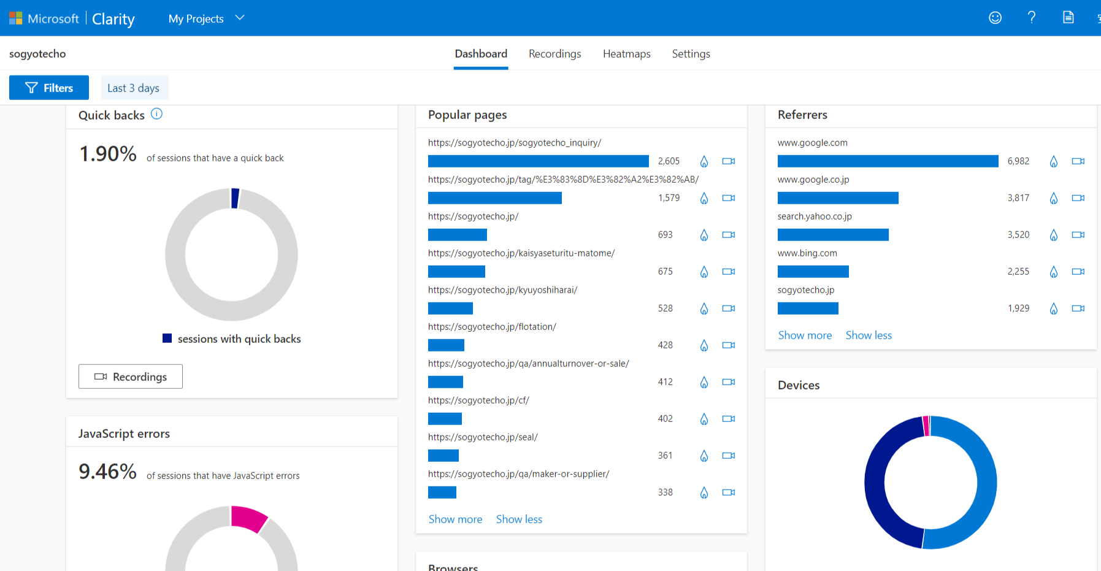Click Show more under Popular pages

coord(455,519)
